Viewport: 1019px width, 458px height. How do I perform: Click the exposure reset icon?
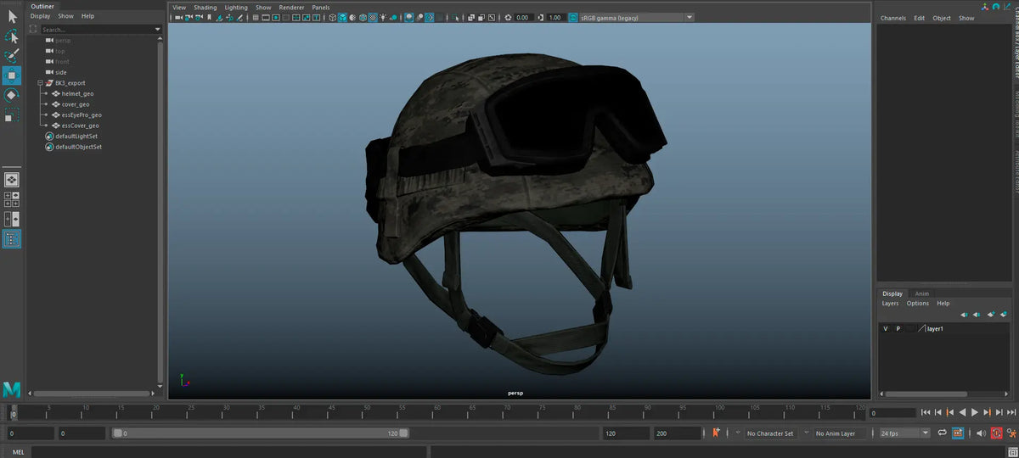508,17
